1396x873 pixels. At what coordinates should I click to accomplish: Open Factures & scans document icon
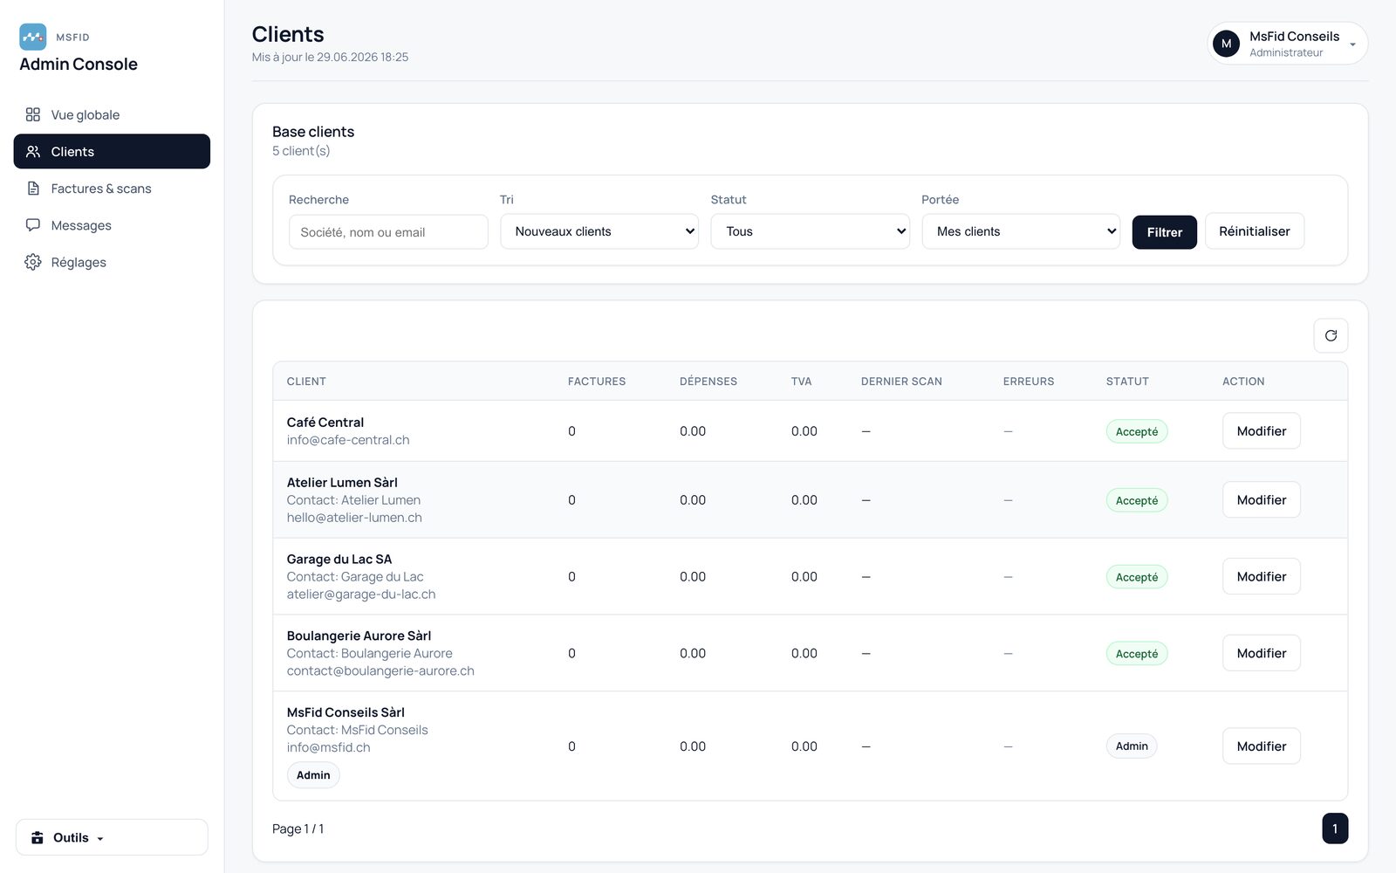(33, 189)
